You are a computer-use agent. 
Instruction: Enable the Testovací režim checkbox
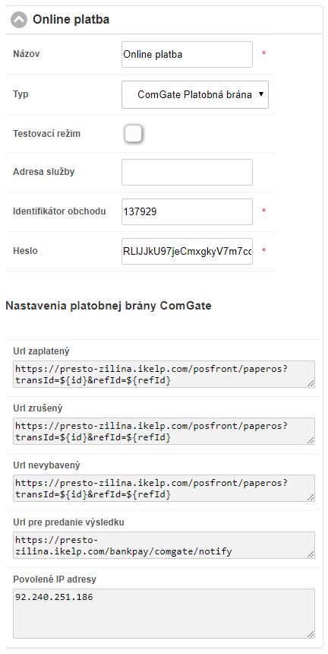[133, 134]
